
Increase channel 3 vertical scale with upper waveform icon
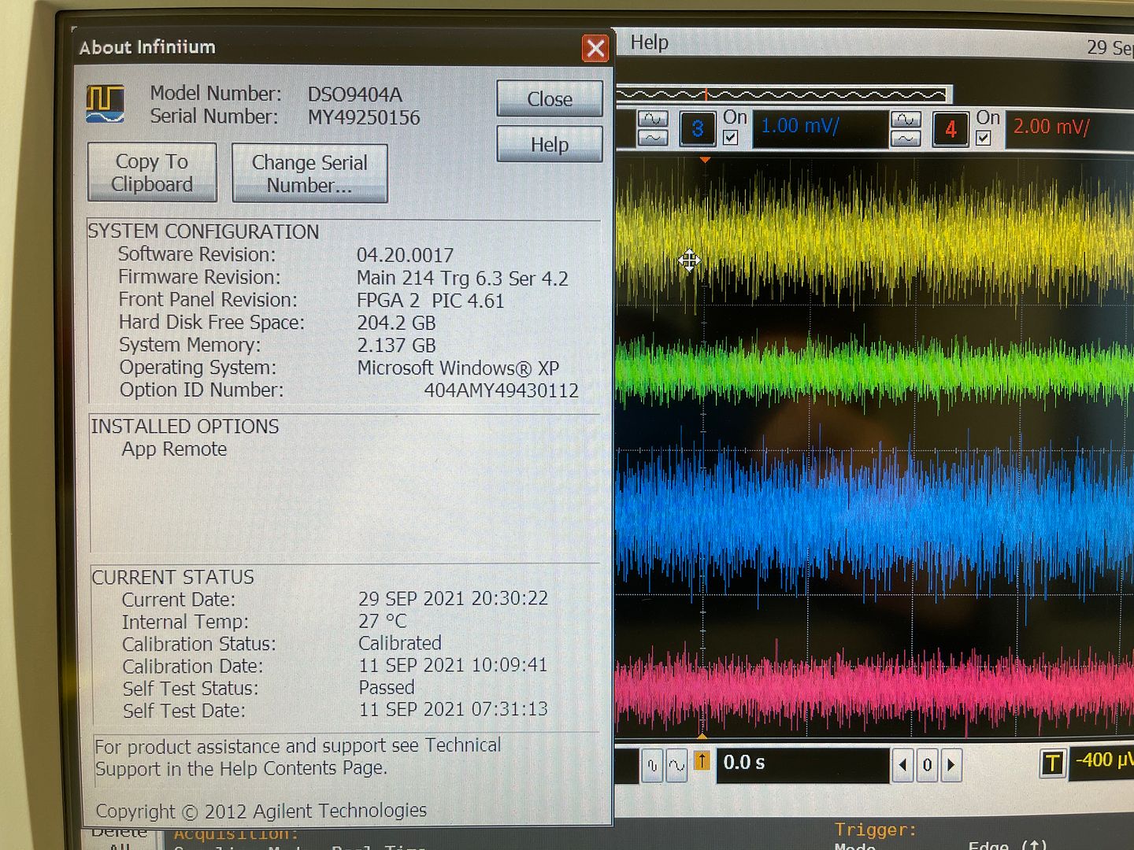pos(652,119)
